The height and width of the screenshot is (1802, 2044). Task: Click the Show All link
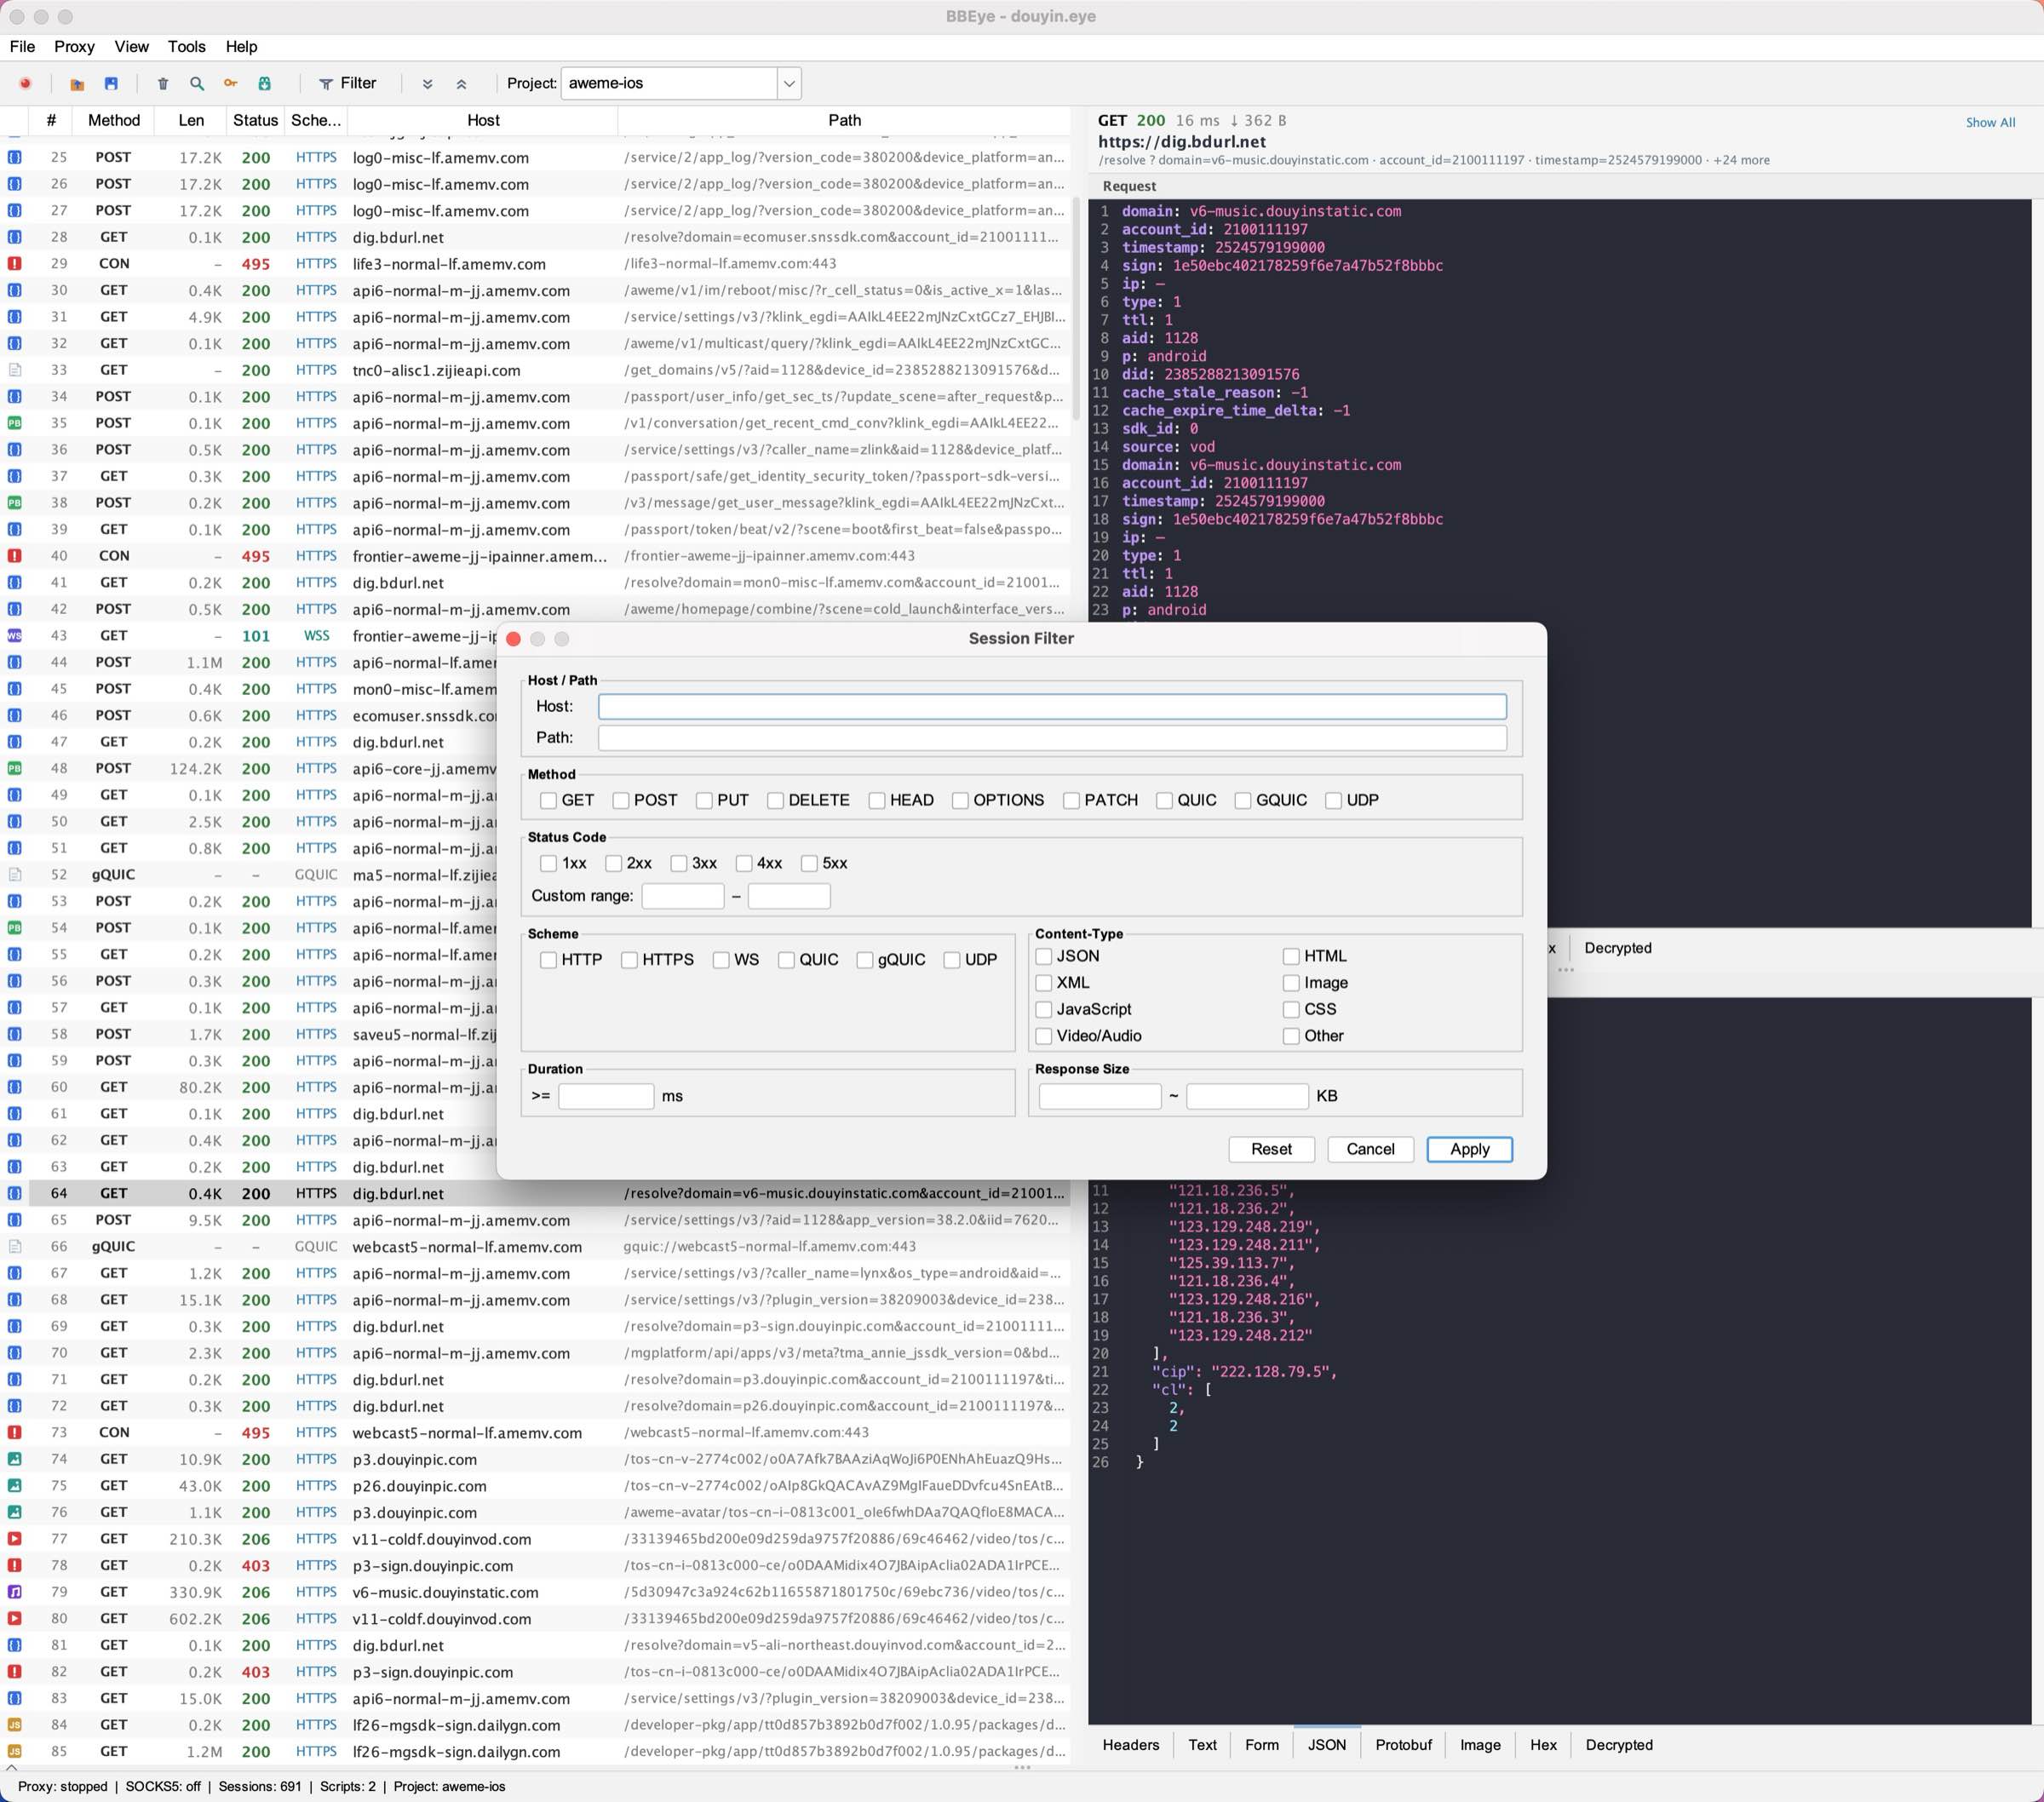click(1990, 121)
